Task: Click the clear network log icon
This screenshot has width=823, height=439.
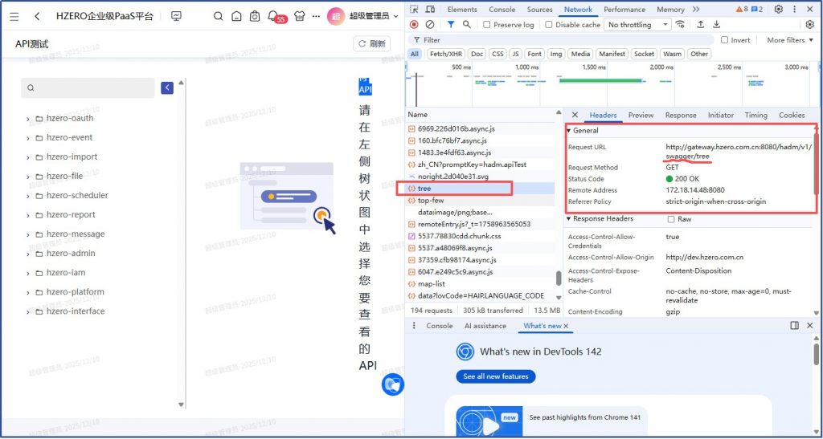Action: point(430,25)
